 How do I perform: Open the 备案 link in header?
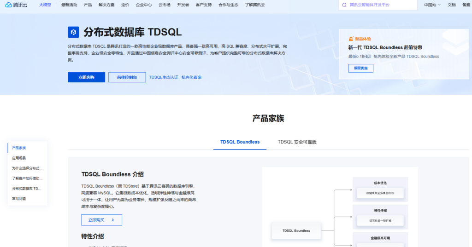[x=466, y=5]
